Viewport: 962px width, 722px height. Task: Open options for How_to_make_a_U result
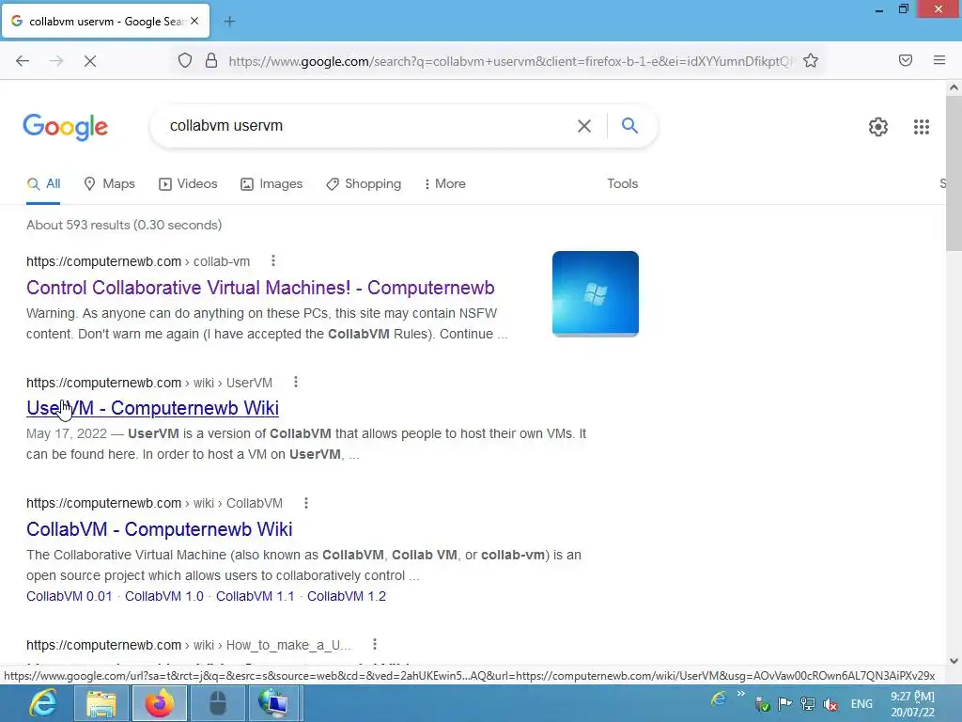tap(374, 644)
